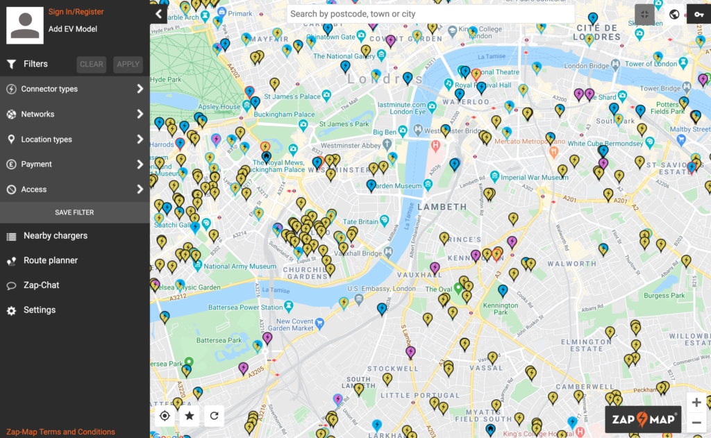Screen dimensions: 711x438
Task: Open Zap-Map Terms and Conditions
Action: click(60, 432)
